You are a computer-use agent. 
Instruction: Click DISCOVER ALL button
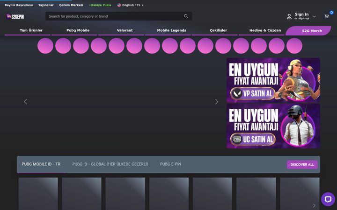point(302,165)
